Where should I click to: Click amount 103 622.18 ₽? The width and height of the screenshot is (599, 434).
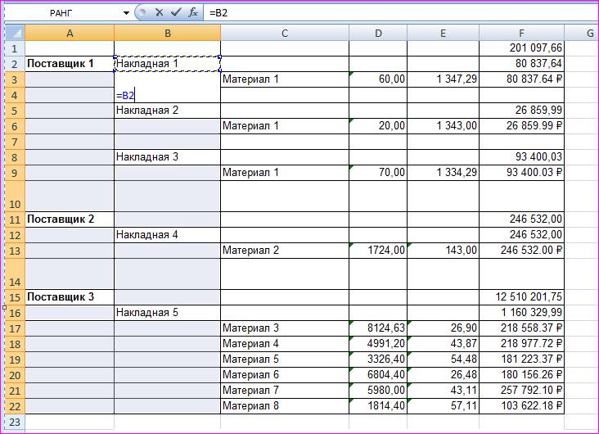tap(521, 405)
